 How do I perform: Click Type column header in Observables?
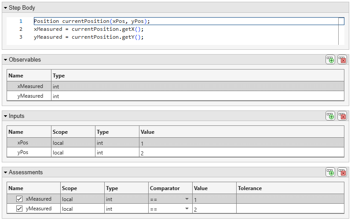197,76
